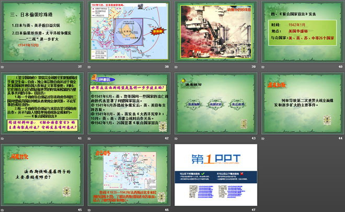Click the slide number 43 label
Screen dimensions: 345x212
tap(254, 138)
